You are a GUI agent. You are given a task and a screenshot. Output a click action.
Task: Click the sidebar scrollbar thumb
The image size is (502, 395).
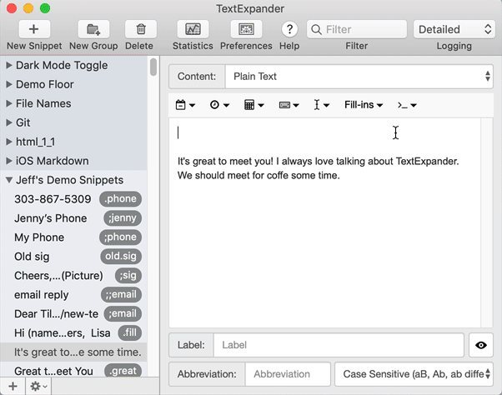point(153,67)
